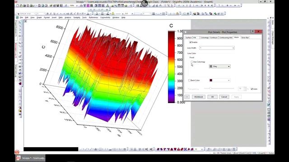Click the Plot Details help question mark
This screenshot has height=162, width=289.
253,31
